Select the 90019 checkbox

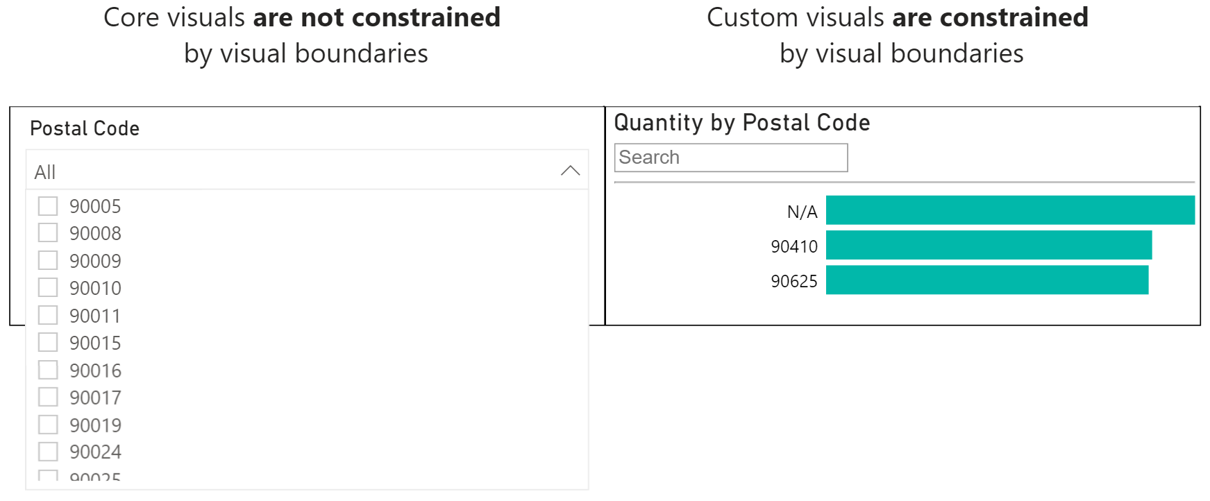pos(48,425)
